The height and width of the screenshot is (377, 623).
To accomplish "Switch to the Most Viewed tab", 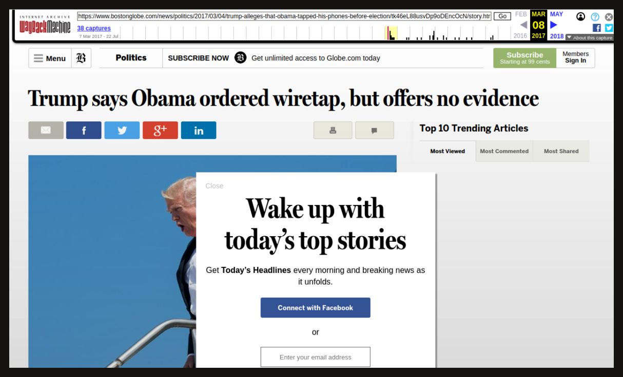I will tap(447, 151).
